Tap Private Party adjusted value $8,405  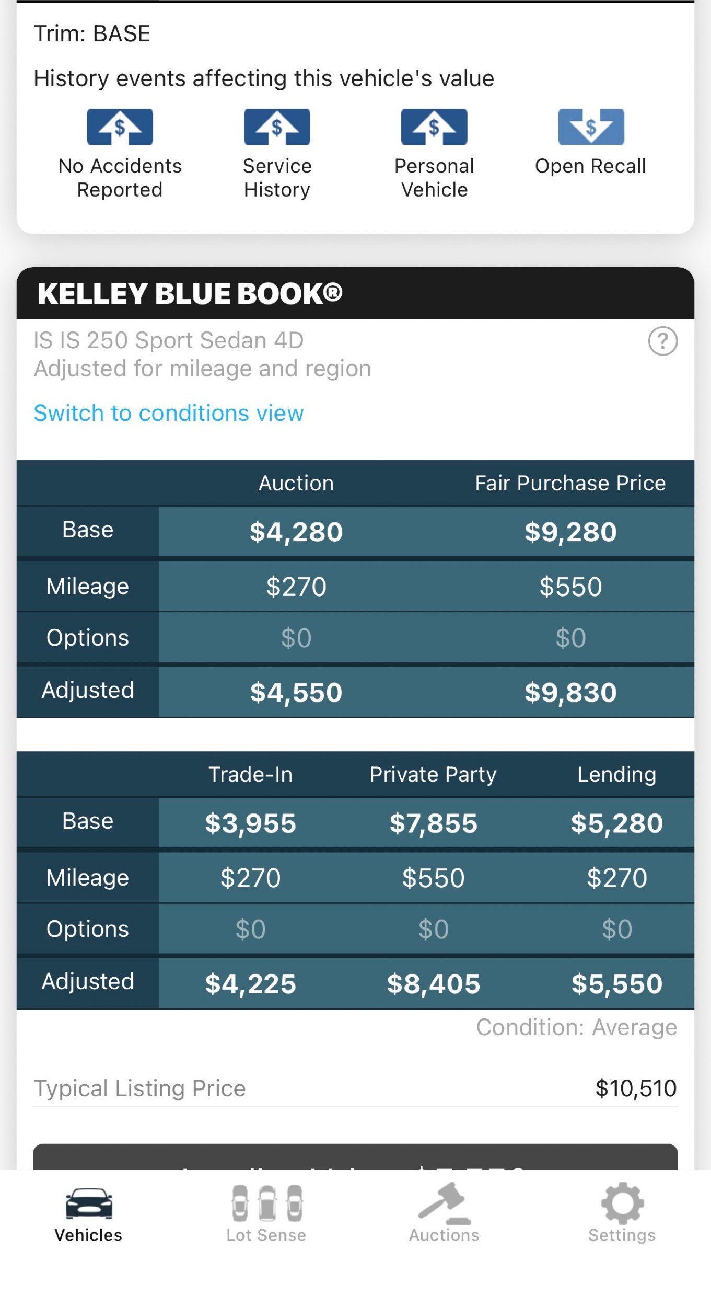tap(433, 983)
